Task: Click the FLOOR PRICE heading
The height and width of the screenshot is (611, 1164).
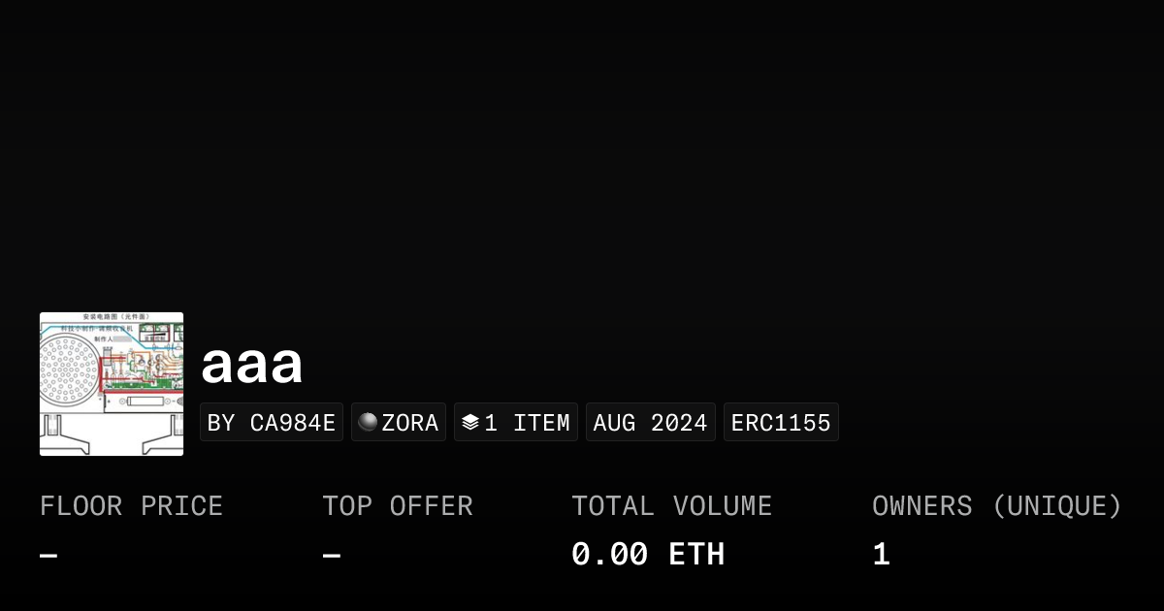Action: [x=131, y=505]
